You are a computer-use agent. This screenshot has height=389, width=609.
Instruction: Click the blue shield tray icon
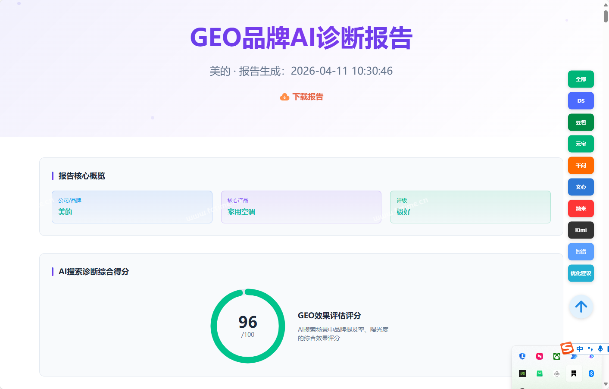(x=522, y=356)
